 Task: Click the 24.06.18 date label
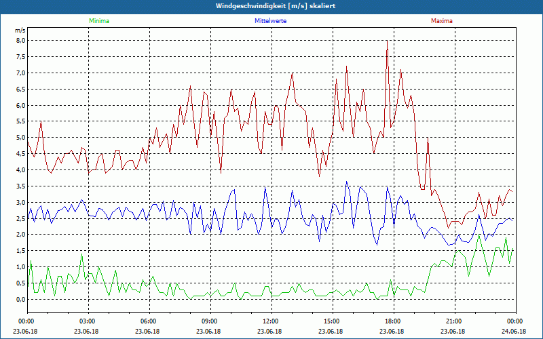click(514, 332)
